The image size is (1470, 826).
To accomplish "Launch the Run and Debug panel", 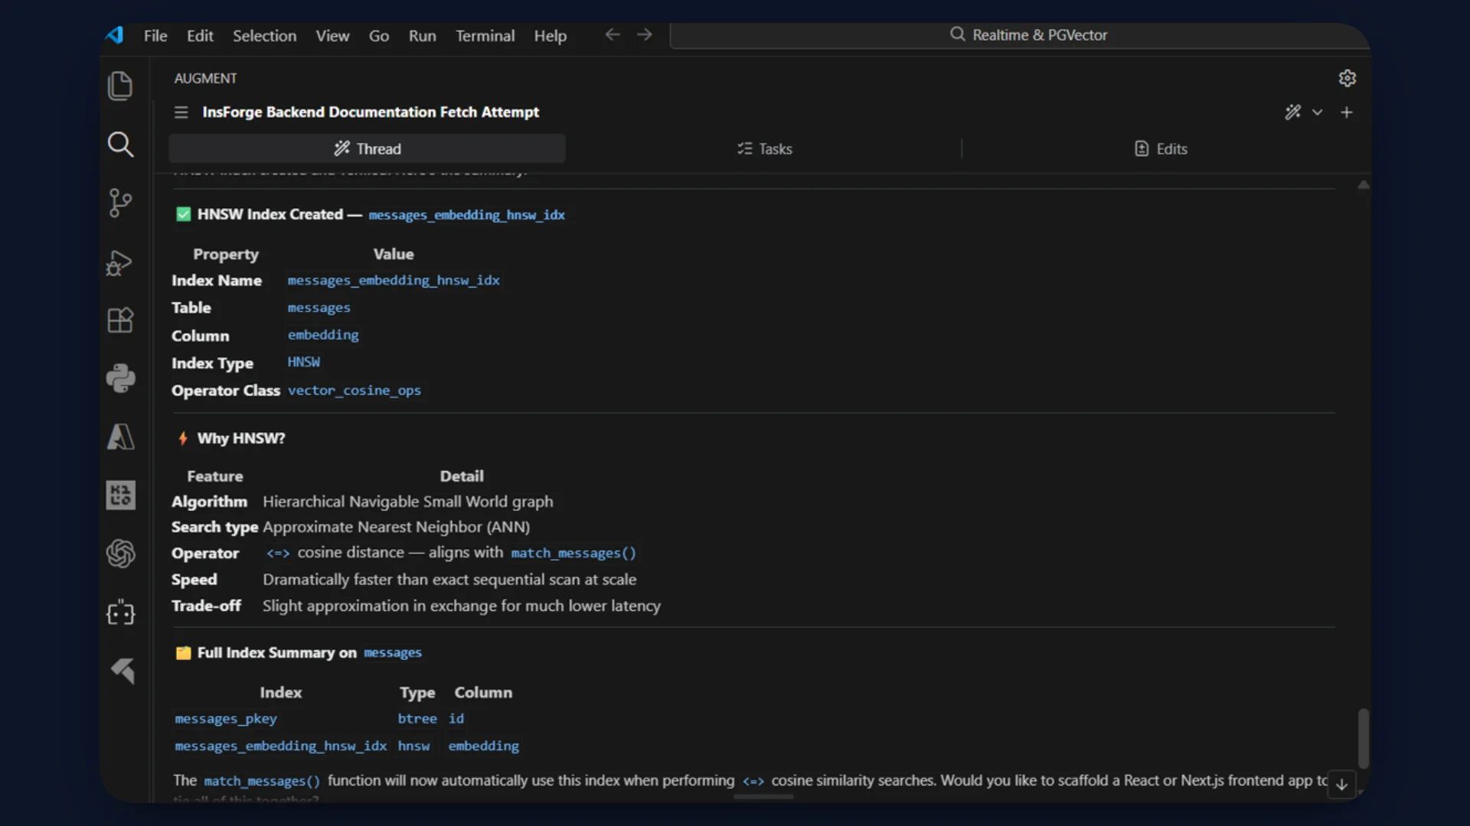I will click(x=120, y=262).
